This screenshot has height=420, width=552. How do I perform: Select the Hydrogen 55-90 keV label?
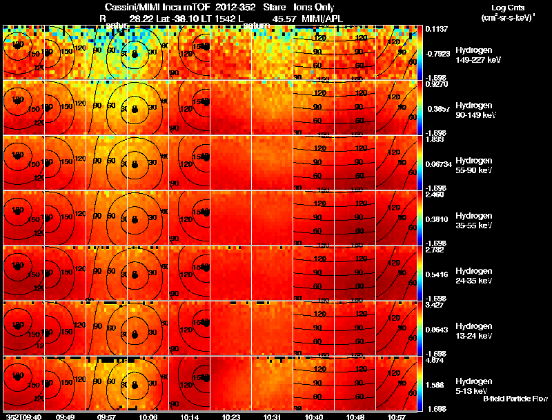pyautogui.click(x=474, y=166)
